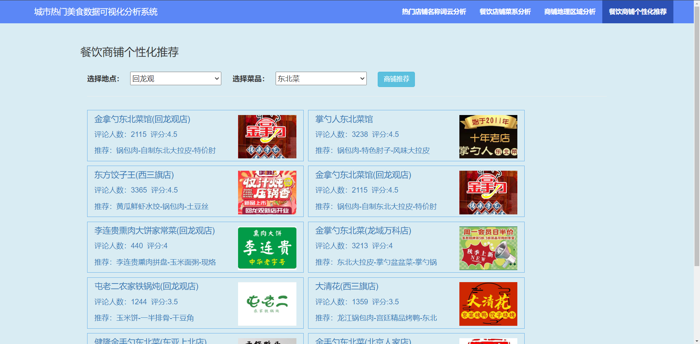Open 金拿勺东北菜馆(回龙观店) title in right column
Image resolution: width=700 pixels, height=344 pixels.
tap(363, 175)
